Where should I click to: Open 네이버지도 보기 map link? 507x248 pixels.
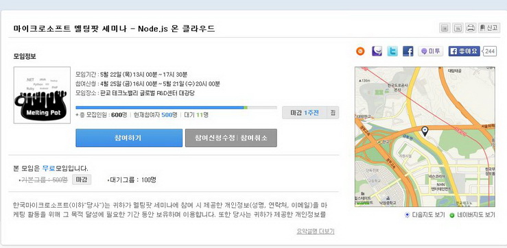click(x=472, y=215)
